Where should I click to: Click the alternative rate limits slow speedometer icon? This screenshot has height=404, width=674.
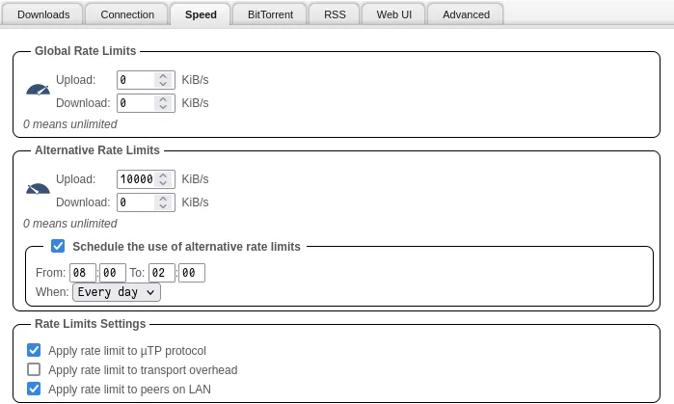click(38, 190)
